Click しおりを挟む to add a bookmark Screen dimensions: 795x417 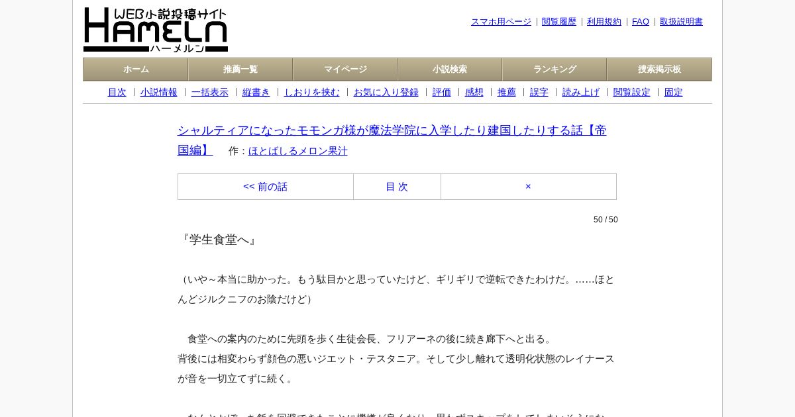pos(312,93)
